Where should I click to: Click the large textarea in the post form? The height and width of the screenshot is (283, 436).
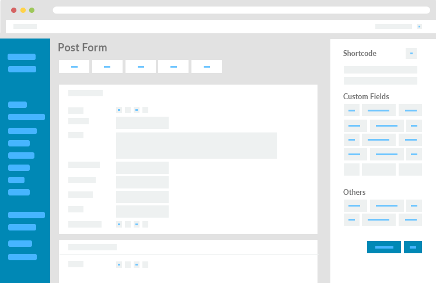(x=196, y=145)
